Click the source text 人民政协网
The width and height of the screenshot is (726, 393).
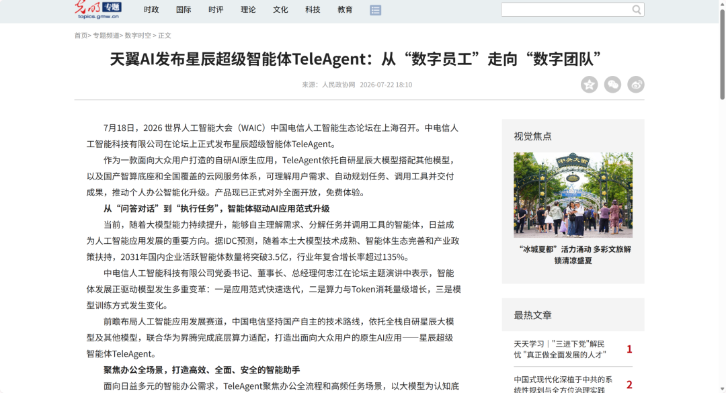tap(338, 85)
